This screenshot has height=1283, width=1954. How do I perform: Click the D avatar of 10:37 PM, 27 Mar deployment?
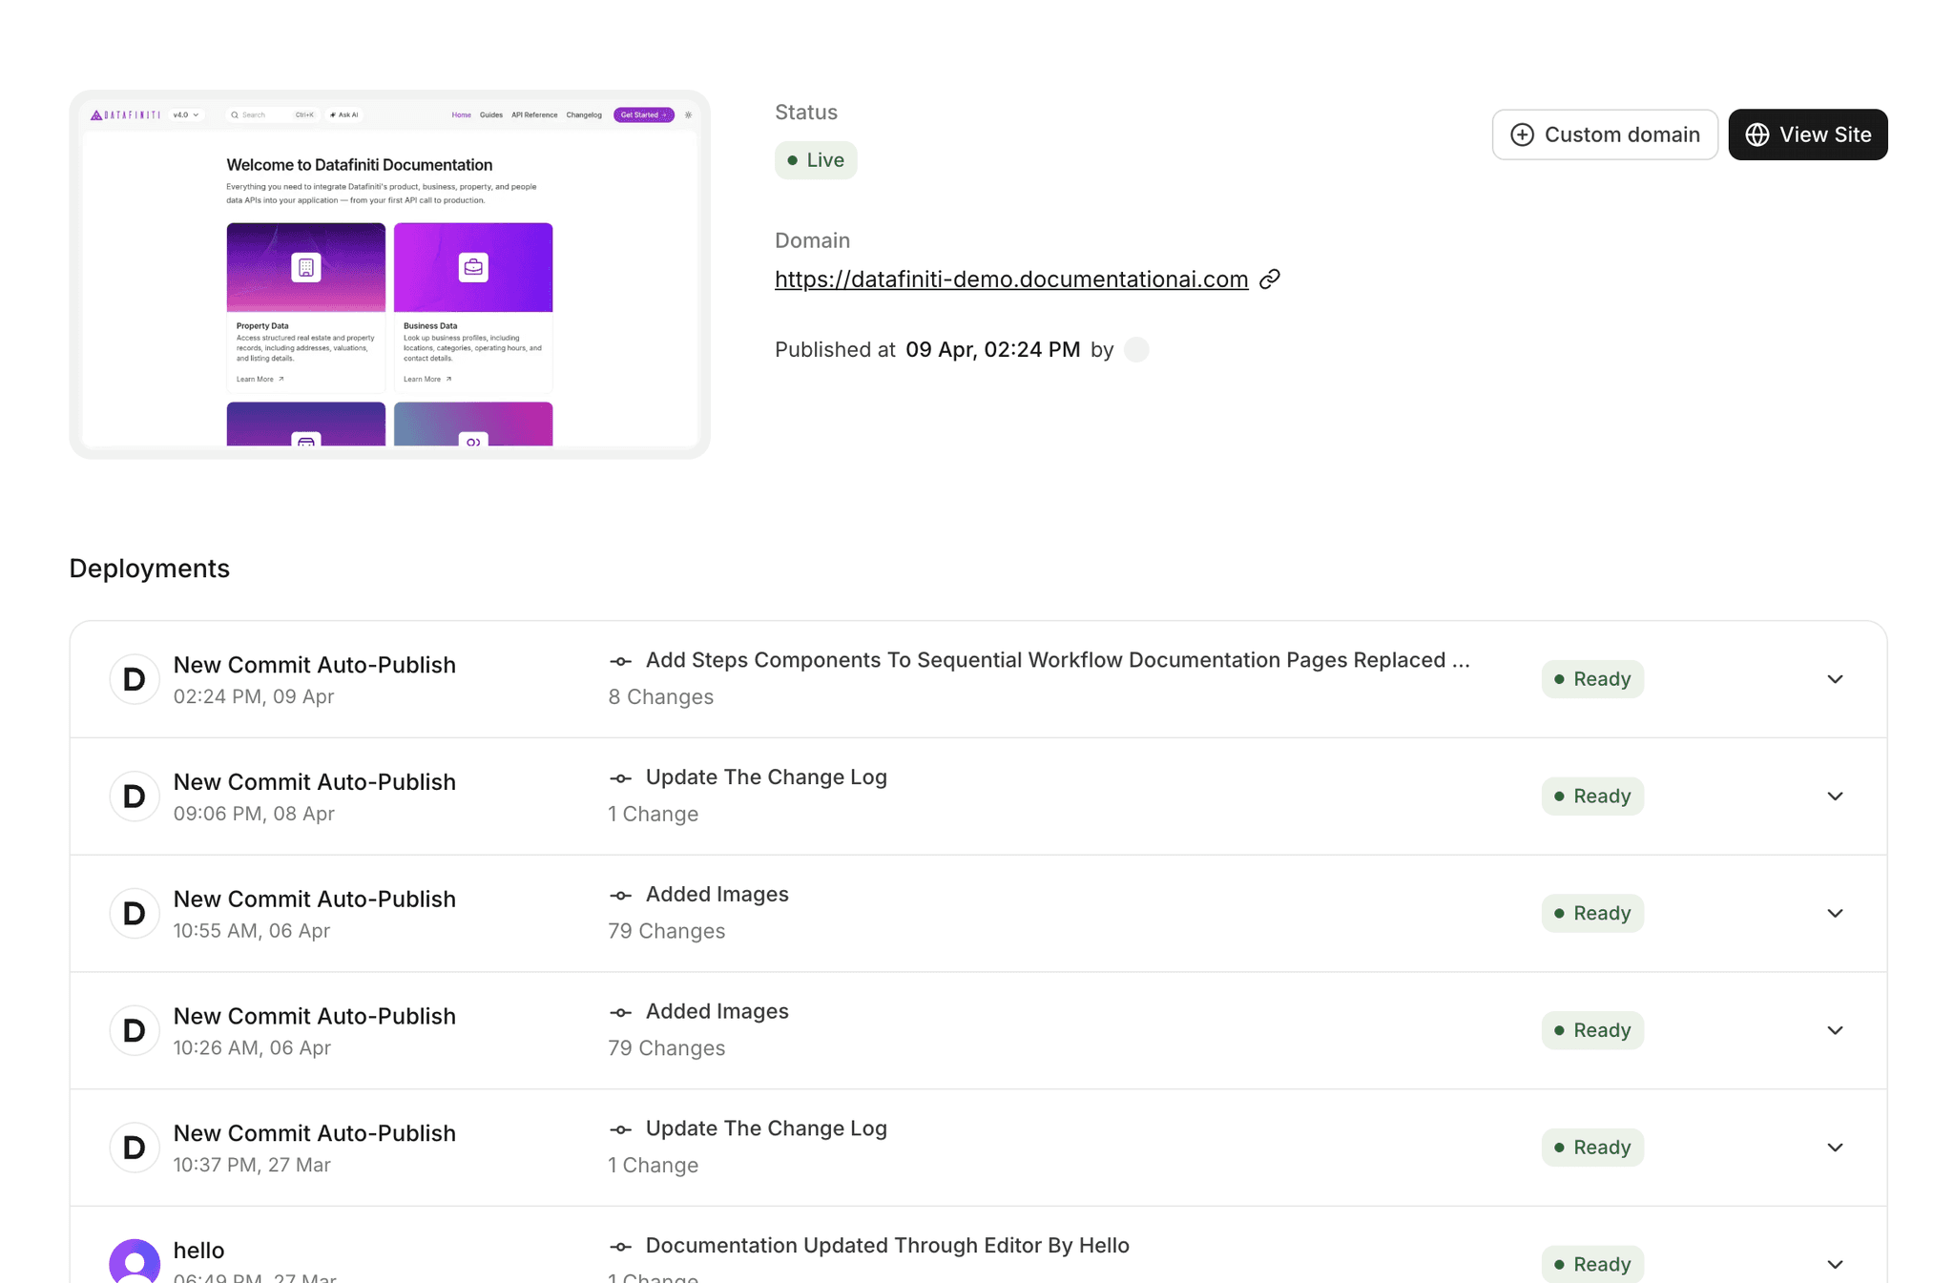pos(135,1148)
